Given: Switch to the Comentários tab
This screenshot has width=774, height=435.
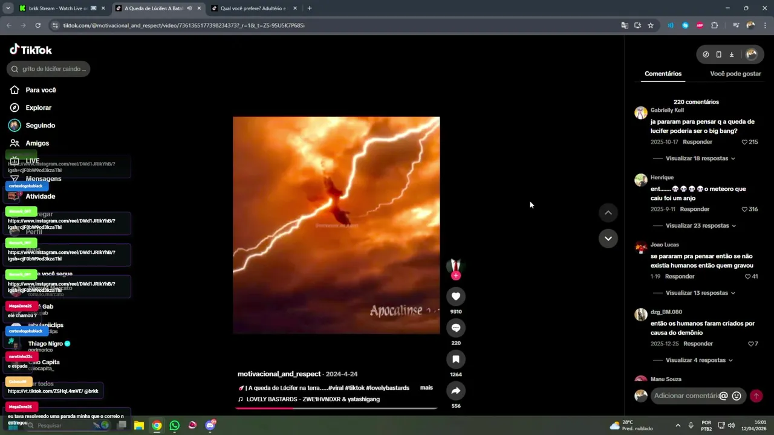Looking at the screenshot, I should pos(663,74).
